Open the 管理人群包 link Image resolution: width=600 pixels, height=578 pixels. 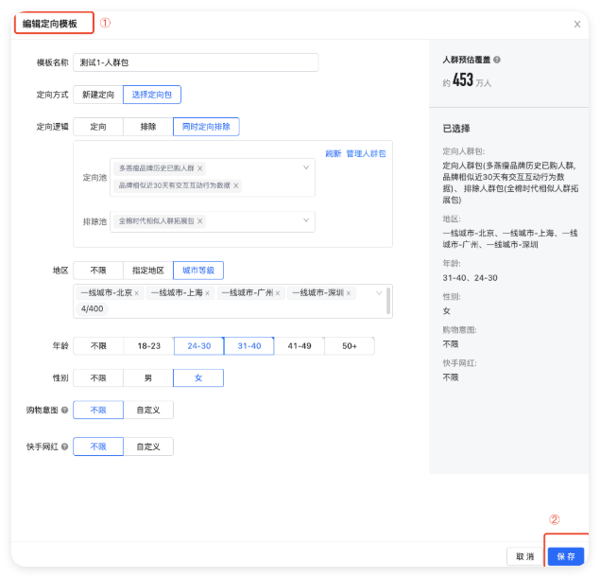tap(366, 153)
